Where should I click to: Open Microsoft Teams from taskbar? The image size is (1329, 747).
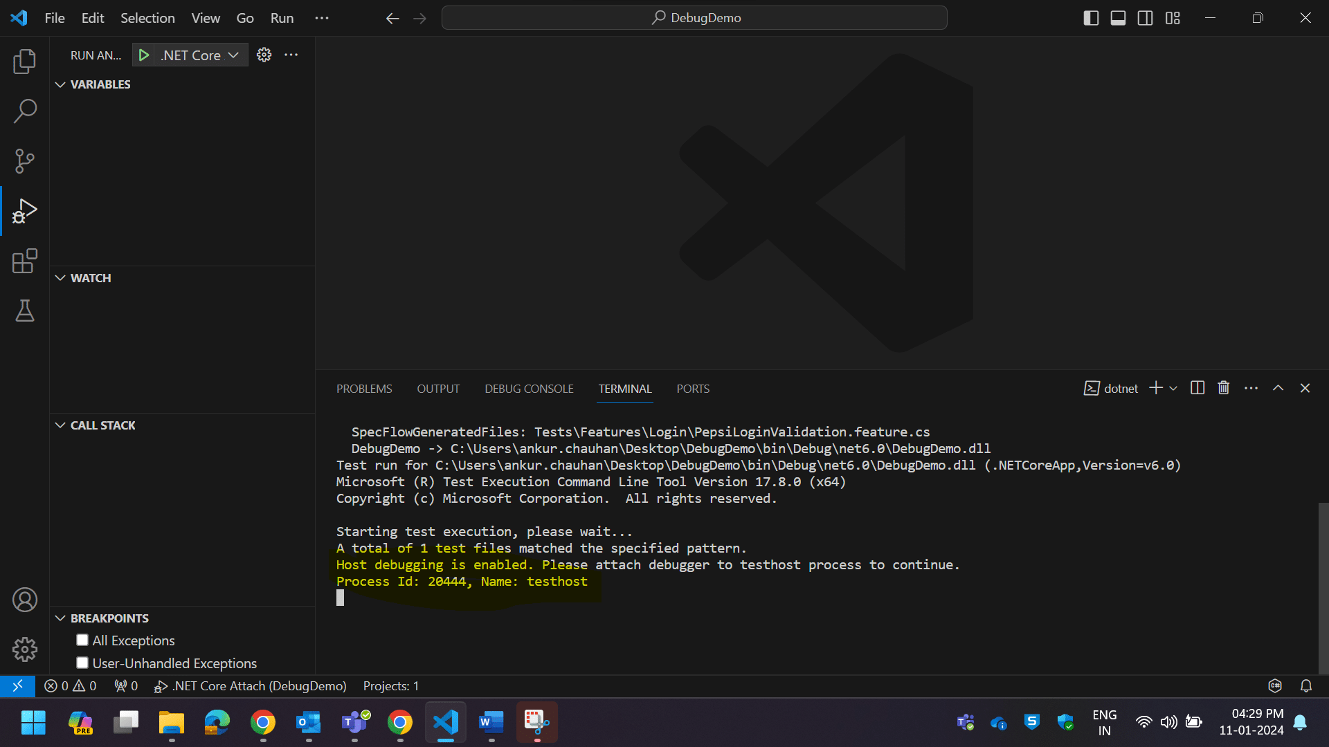(x=356, y=722)
